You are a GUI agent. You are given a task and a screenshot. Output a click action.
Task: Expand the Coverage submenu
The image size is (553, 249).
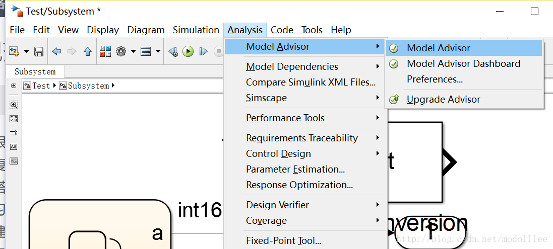(305, 220)
